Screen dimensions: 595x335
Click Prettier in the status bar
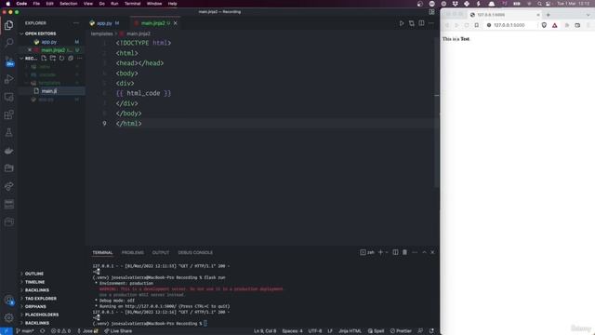point(401,331)
